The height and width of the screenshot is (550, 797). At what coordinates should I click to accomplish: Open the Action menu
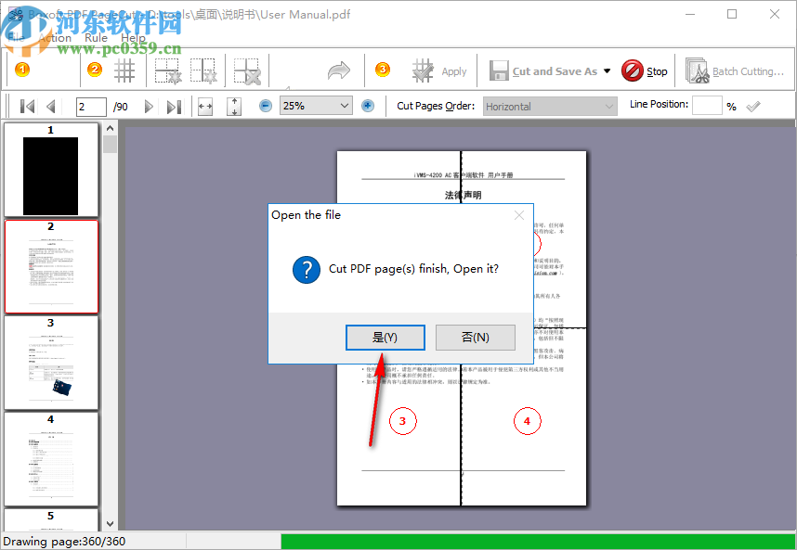coord(56,38)
